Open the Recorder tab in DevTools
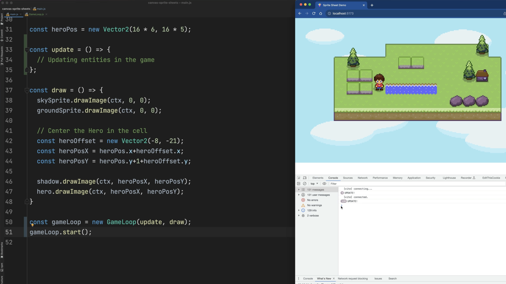The width and height of the screenshot is (506, 284). [x=468, y=178]
